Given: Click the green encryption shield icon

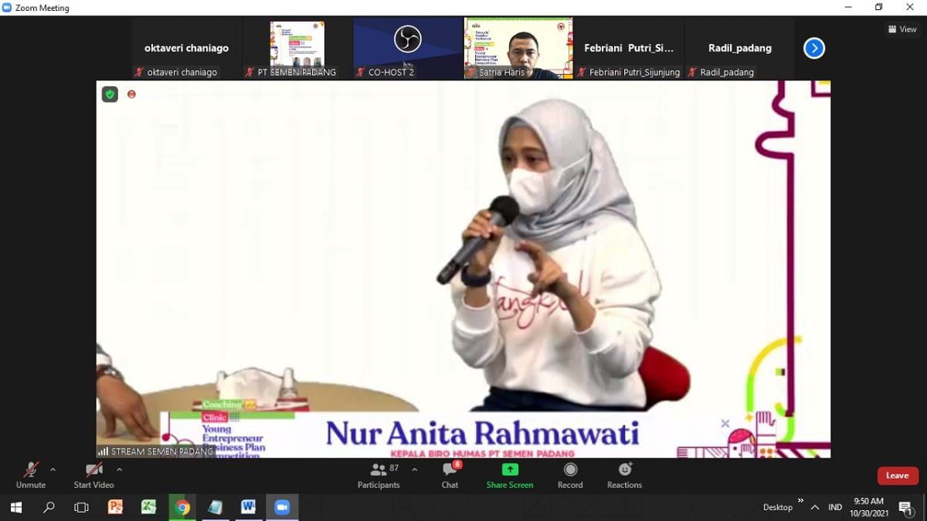Looking at the screenshot, I should tap(110, 94).
